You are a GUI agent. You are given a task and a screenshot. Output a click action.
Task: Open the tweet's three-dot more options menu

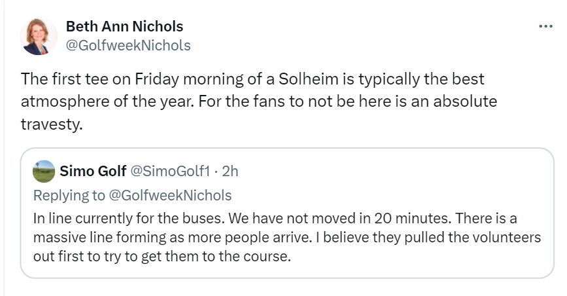coord(545,26)
